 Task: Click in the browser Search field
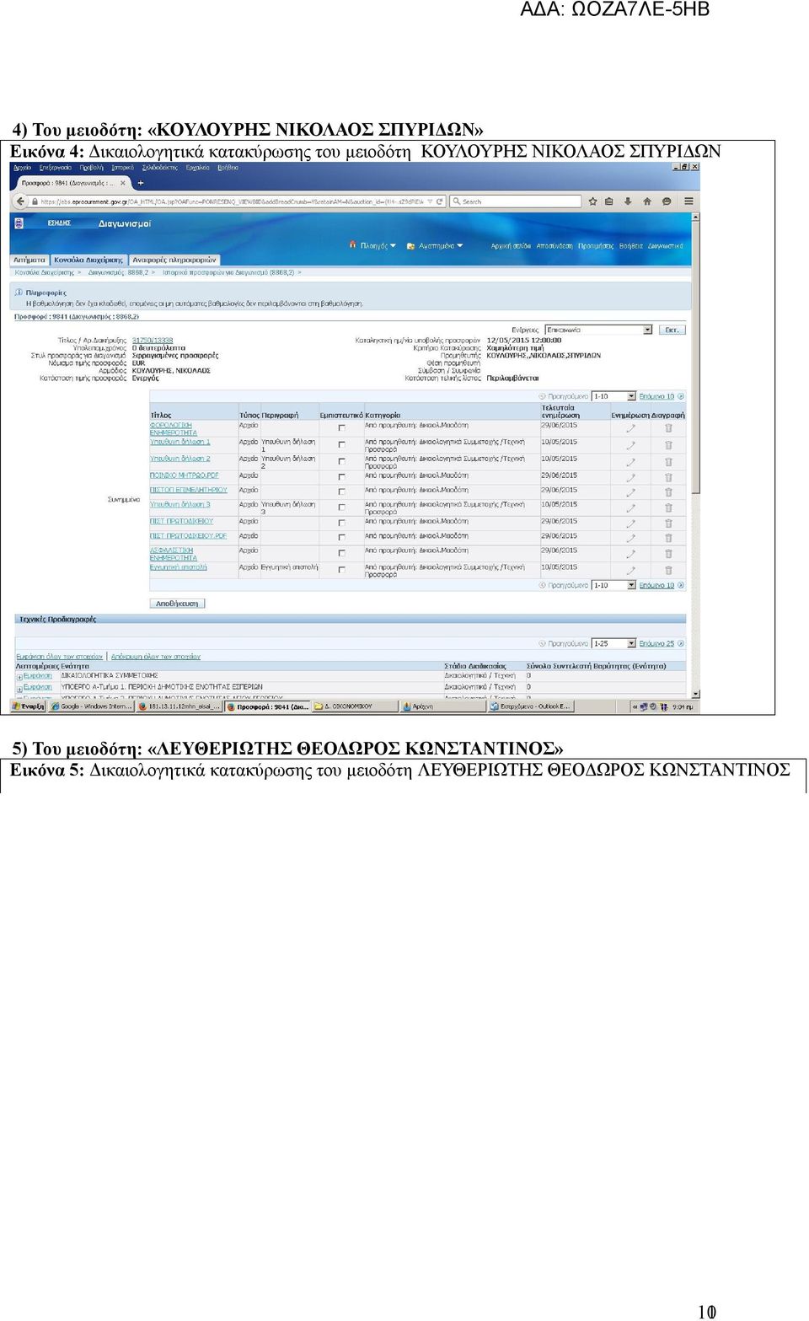click(x=516, y=201)
